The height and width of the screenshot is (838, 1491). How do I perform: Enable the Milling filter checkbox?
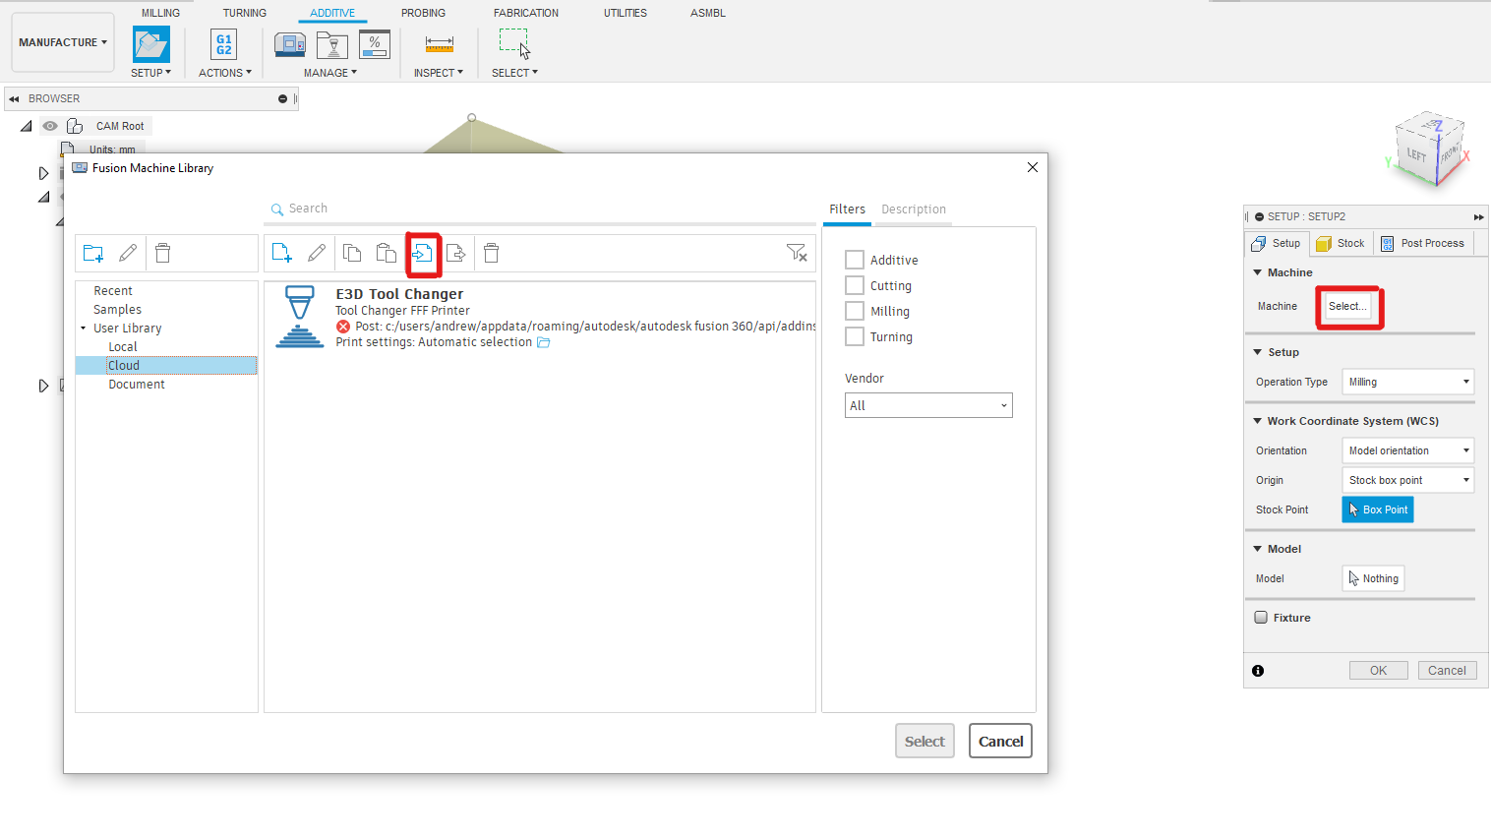tap(855, 311)
